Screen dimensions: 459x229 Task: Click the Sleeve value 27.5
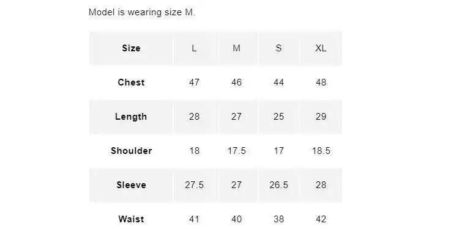pos(195,185)
